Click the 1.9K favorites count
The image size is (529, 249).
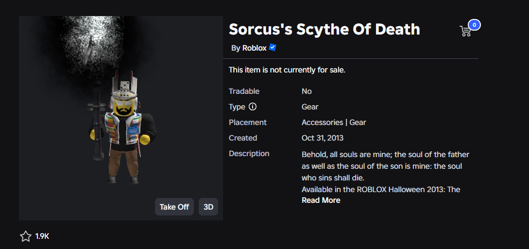point(42,236)
